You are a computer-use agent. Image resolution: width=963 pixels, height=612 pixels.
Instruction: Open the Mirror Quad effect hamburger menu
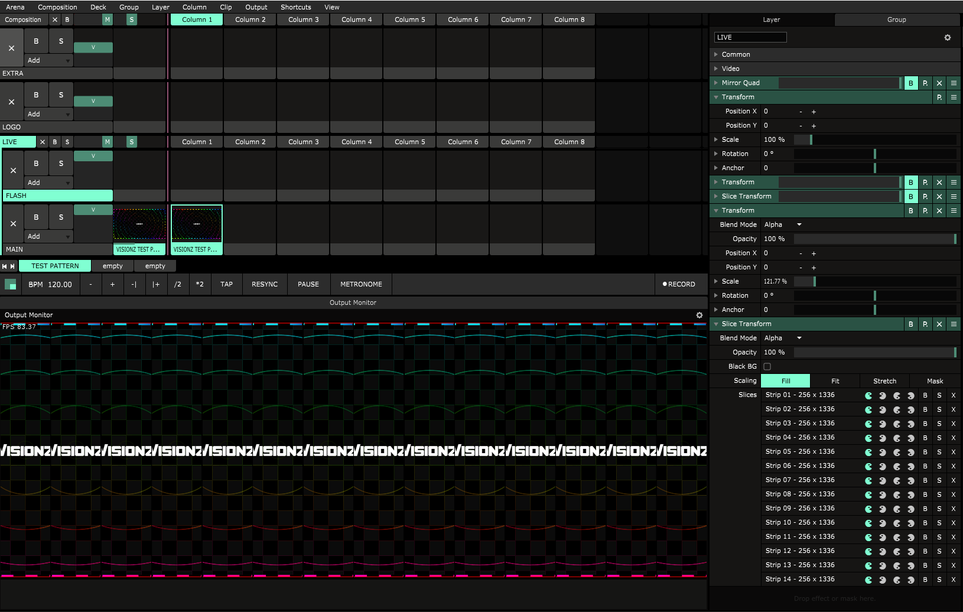[954, 83]
